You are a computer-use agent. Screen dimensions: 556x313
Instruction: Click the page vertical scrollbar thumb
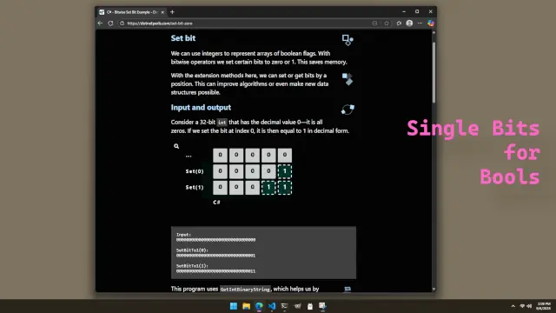[434, 73]
